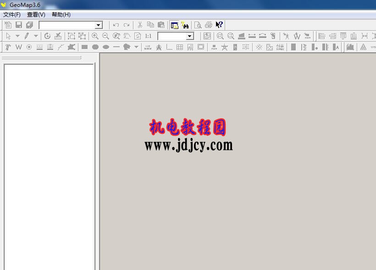Click the context Help arrow-question icon
The height and width of the screenshot is (270, 376).
[x=219, y=25]
